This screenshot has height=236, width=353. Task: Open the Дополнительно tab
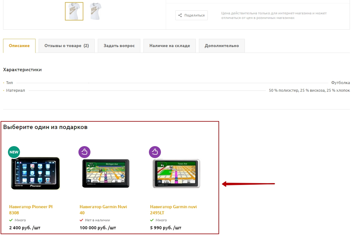(x=222, y=46)
